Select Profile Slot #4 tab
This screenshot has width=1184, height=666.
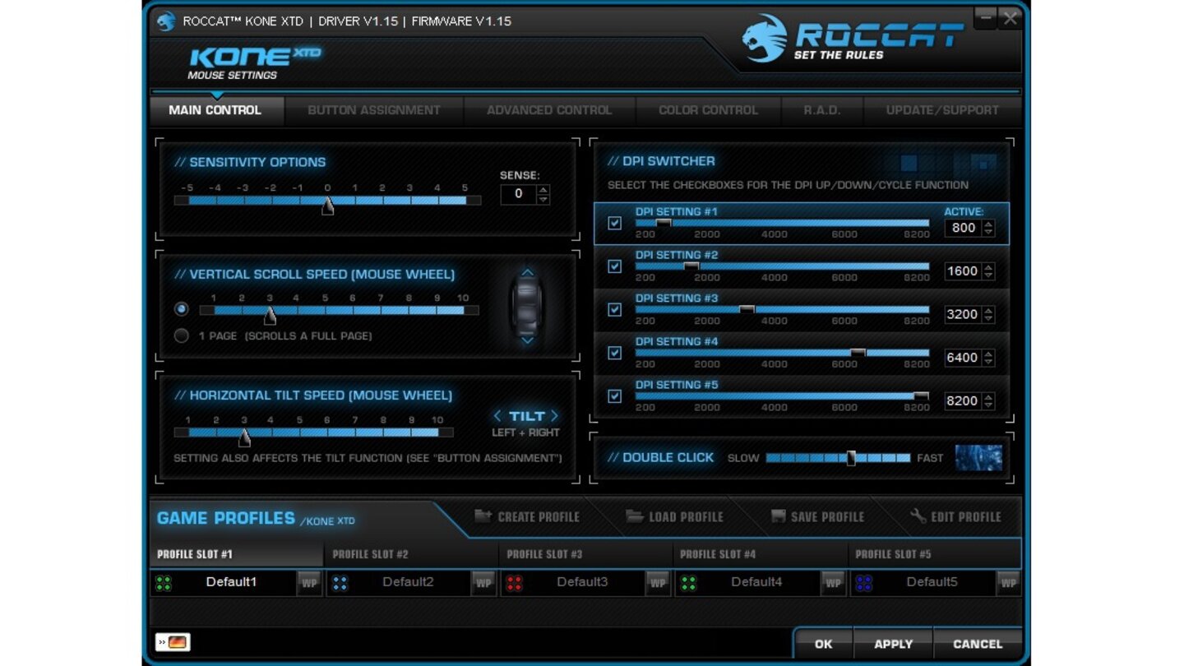[x=761, y=554]
